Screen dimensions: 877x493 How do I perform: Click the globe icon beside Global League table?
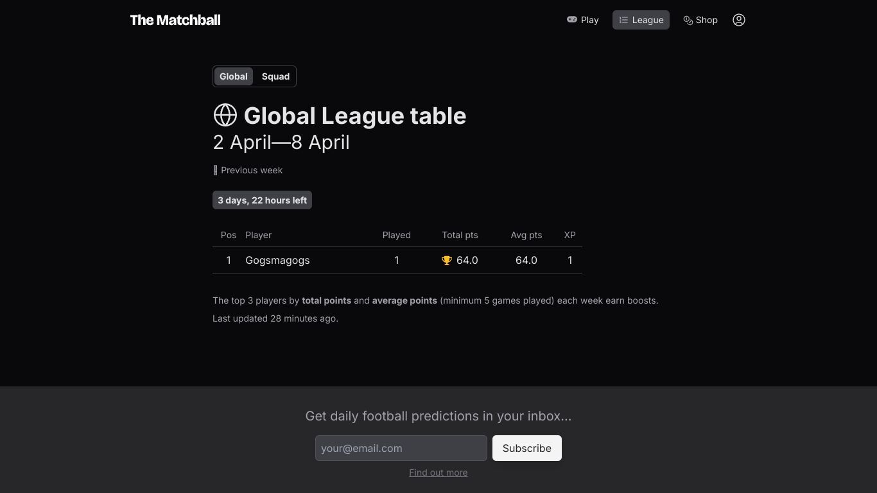(225, 116)
